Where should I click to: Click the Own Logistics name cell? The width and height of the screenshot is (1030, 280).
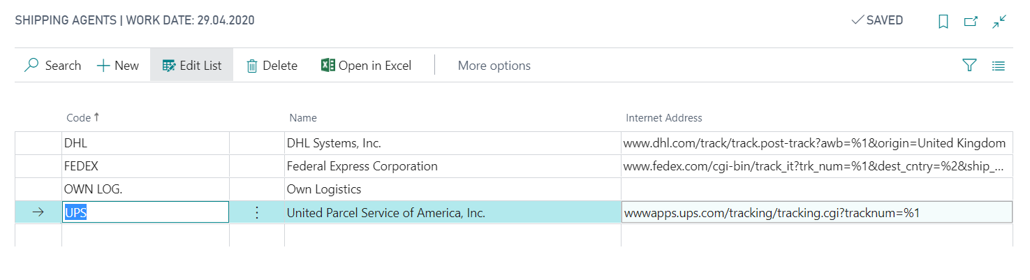tap(453, 189)
